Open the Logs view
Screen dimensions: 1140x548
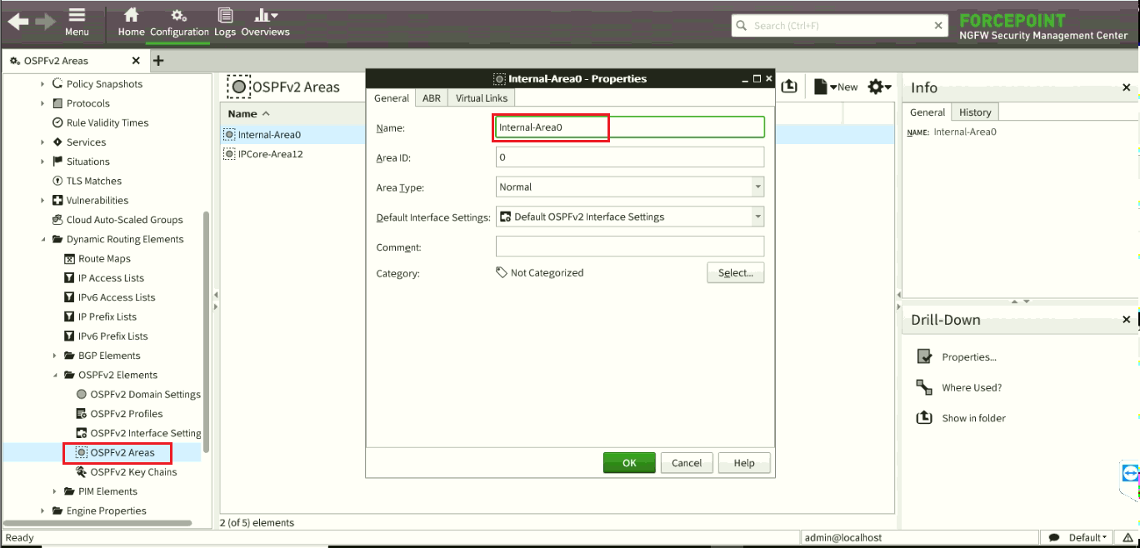[x=225, y=22]
